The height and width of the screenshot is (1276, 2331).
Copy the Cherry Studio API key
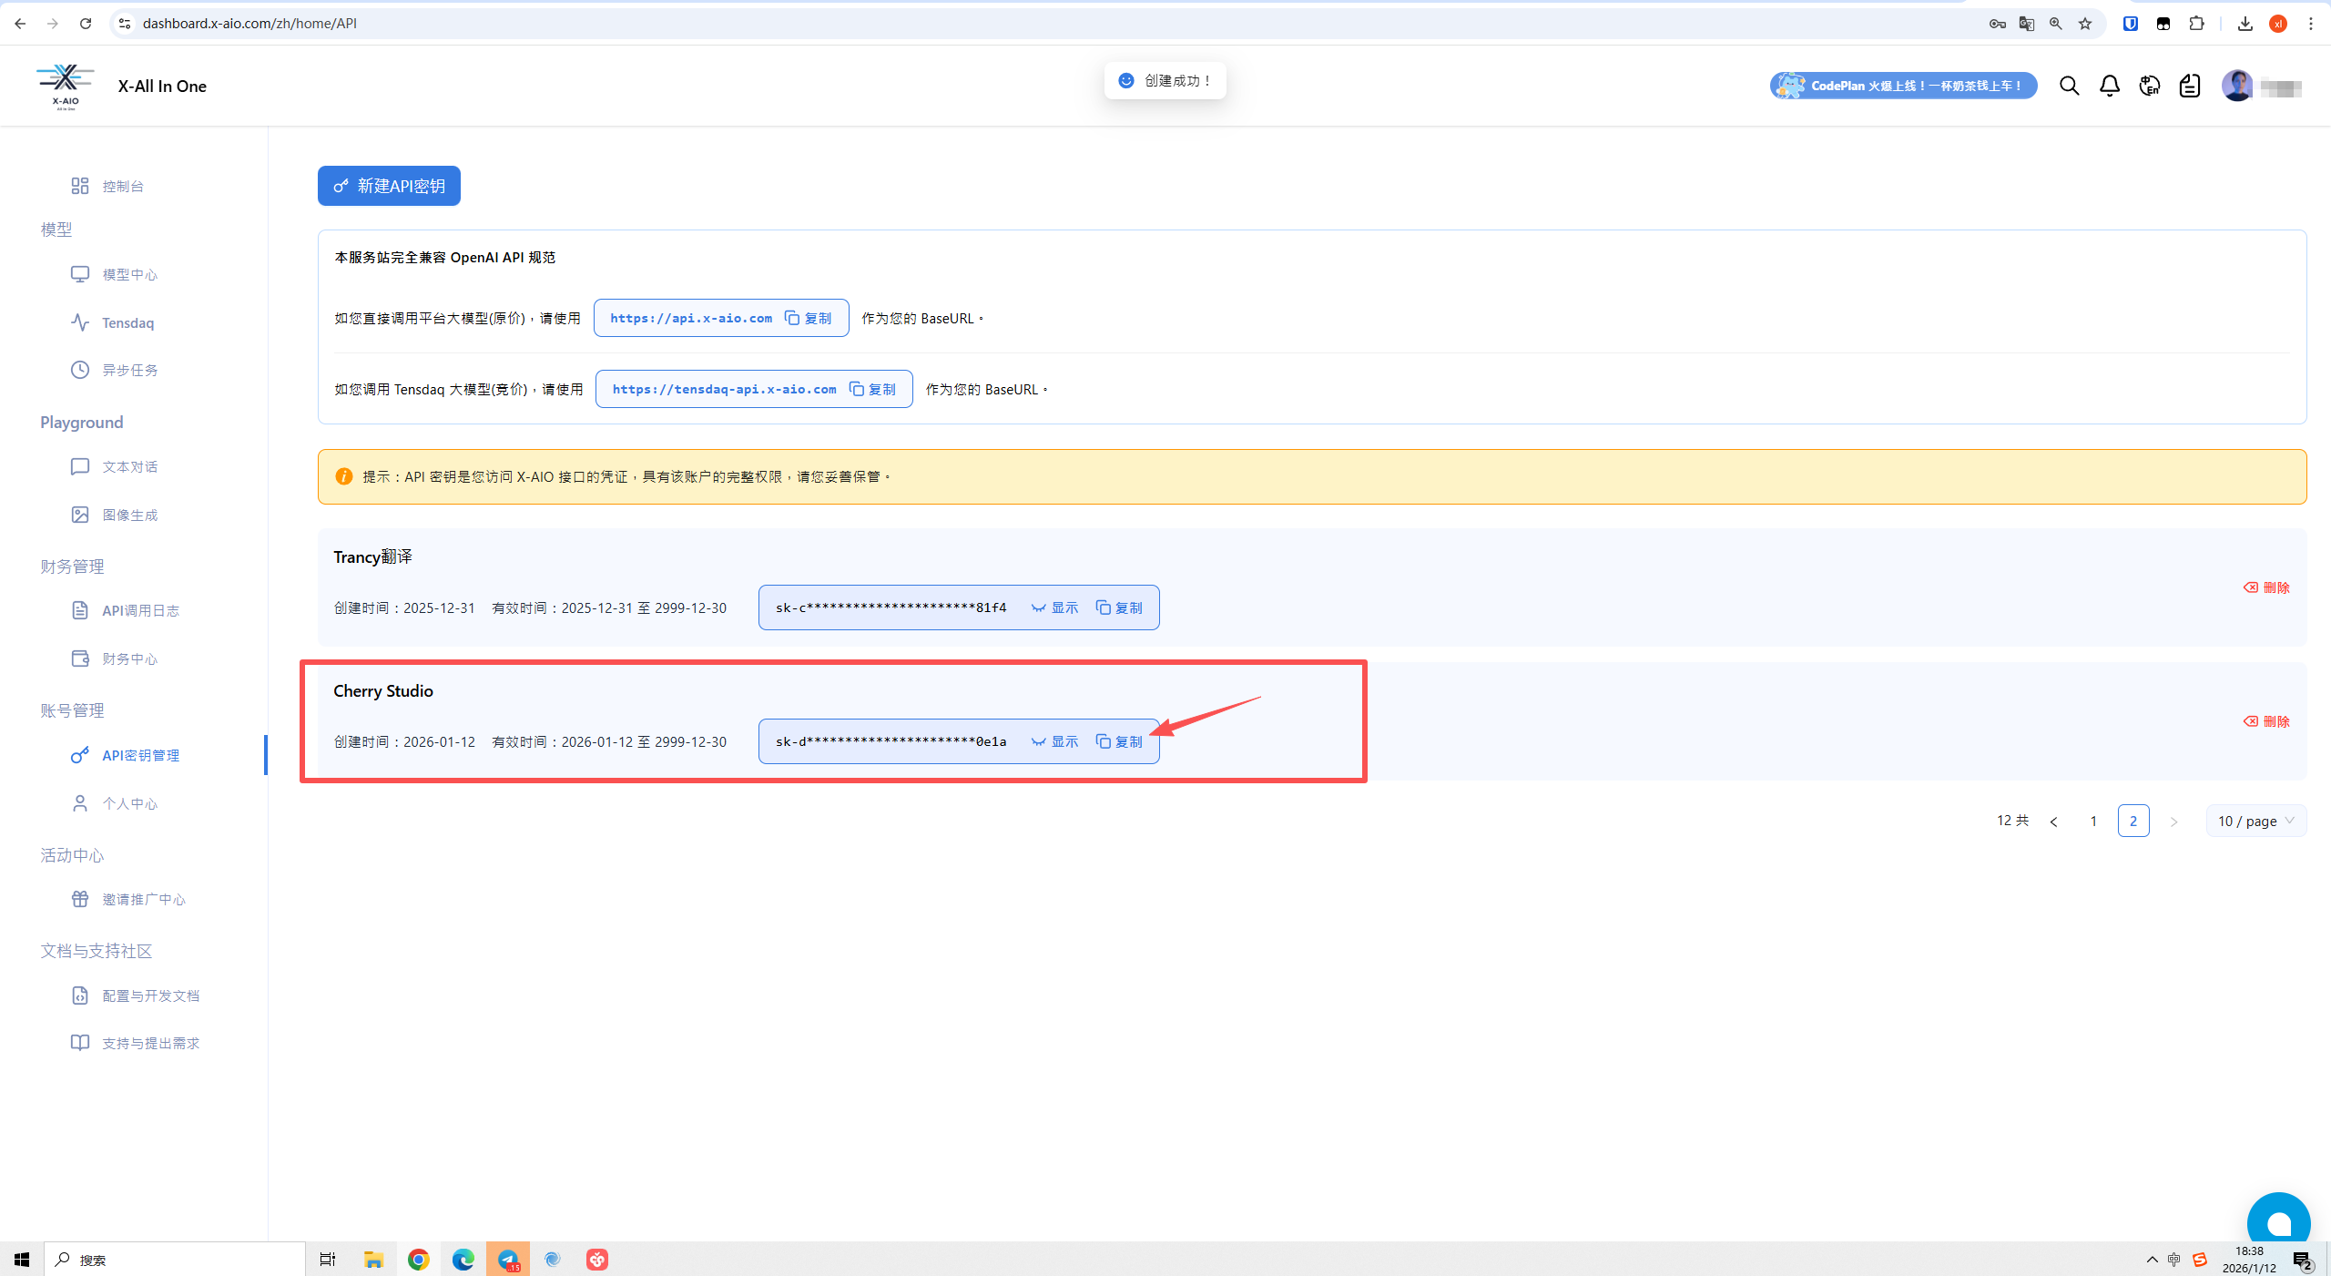tap(1119, 741)
